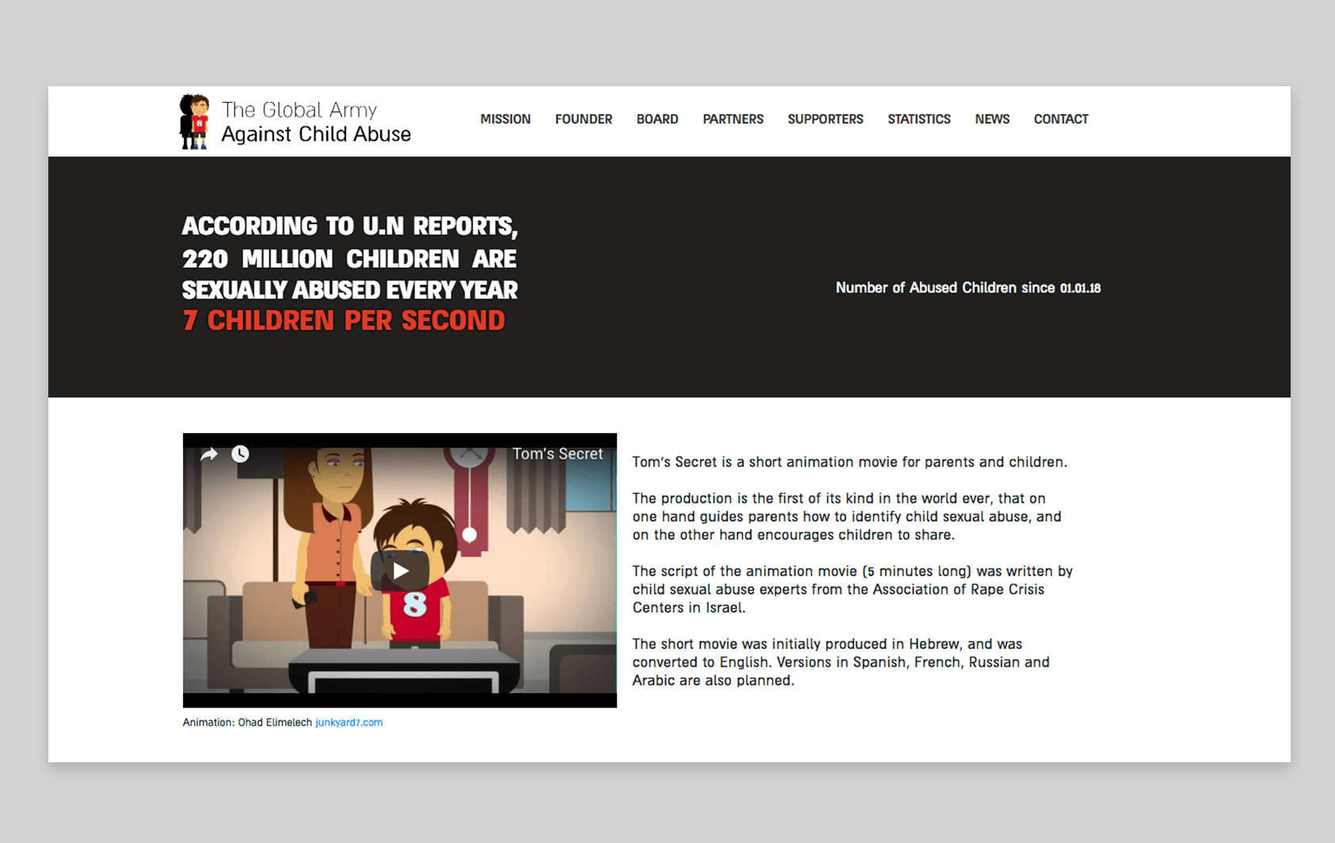Click The Global Army Against Child Abuse title
Image resolution: width=1335 pixels, height=843 pixels.
(316, 122)
